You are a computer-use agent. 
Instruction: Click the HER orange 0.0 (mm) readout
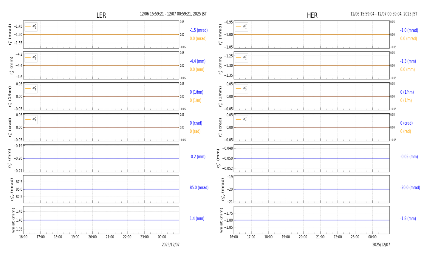click(x=407, y=70)
